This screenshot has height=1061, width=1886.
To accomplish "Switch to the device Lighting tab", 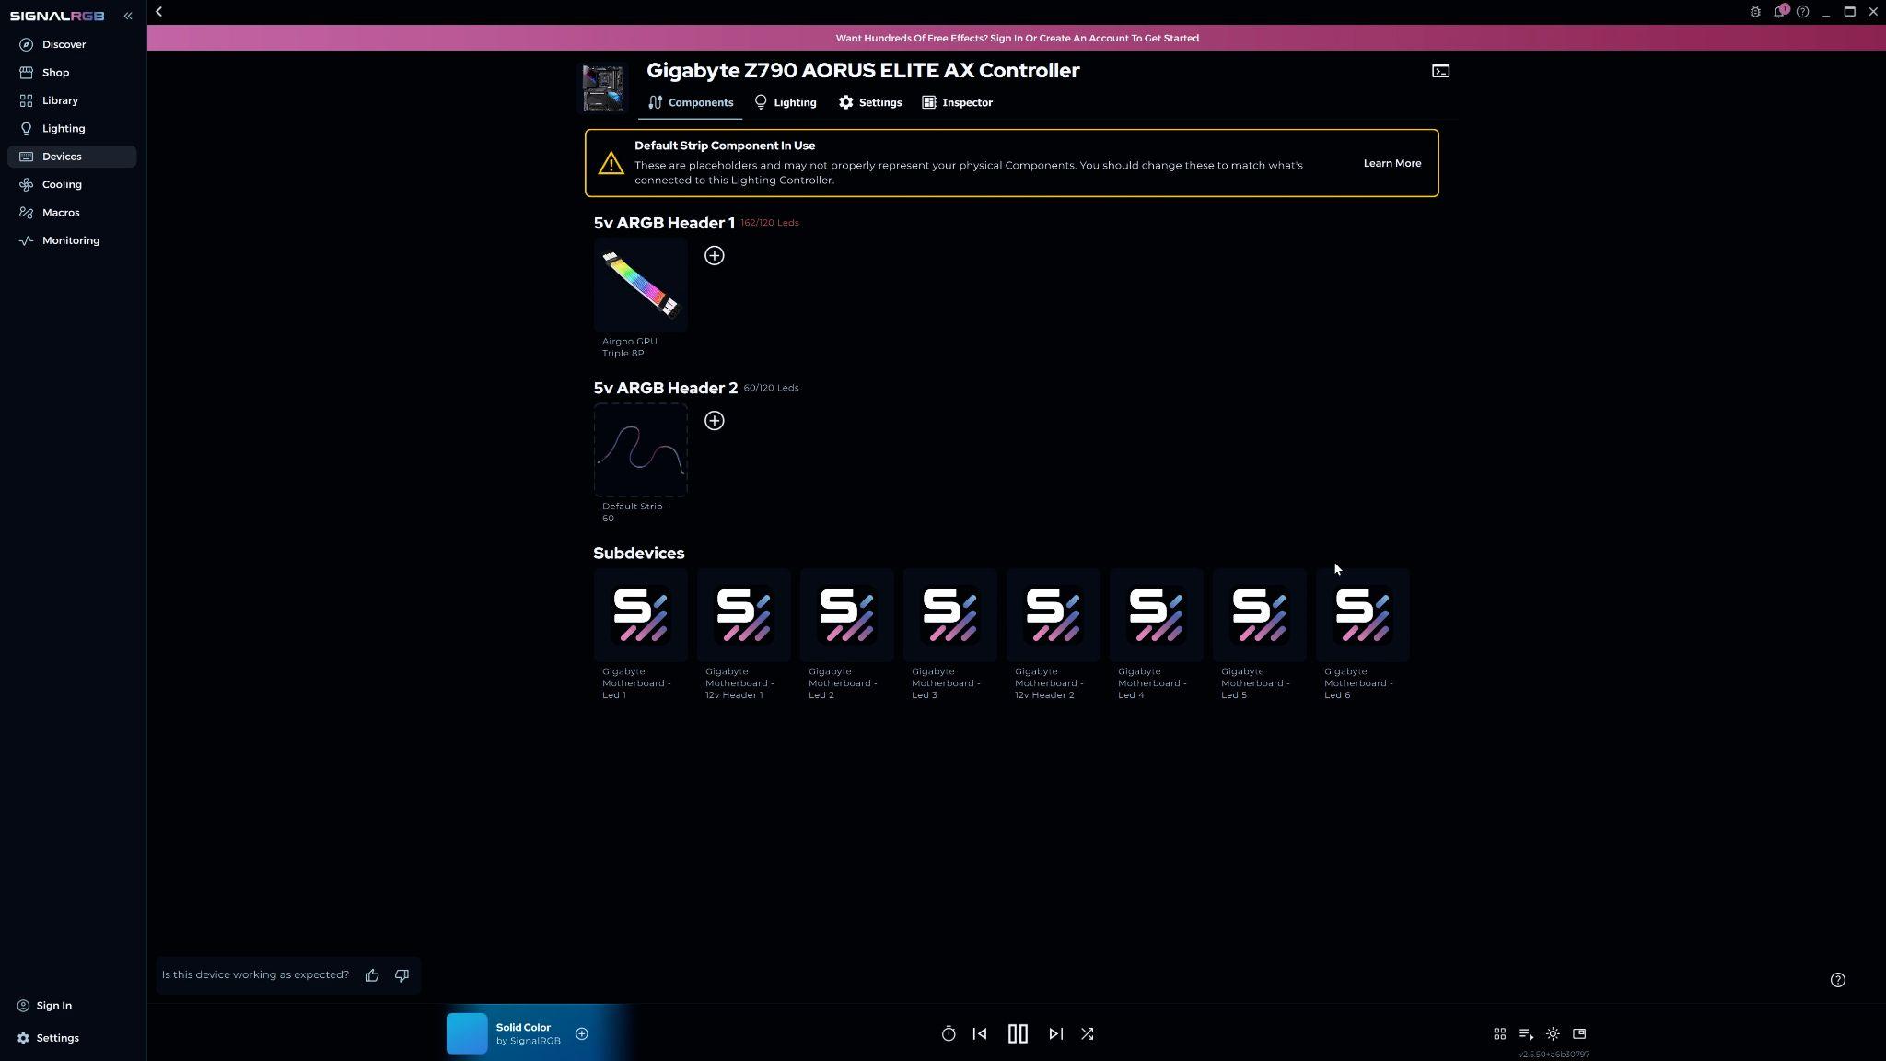I will tap(786, 102).
